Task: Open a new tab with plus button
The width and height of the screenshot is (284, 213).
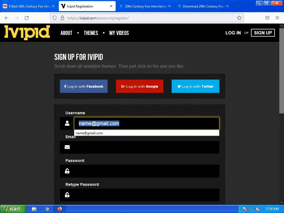Action: pyautogui.click(x=238, y=6)
